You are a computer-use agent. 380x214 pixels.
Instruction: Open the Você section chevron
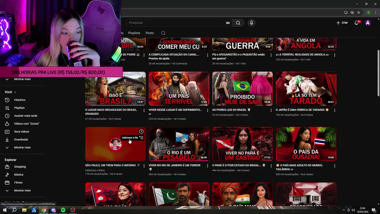[x=15, y=92]
